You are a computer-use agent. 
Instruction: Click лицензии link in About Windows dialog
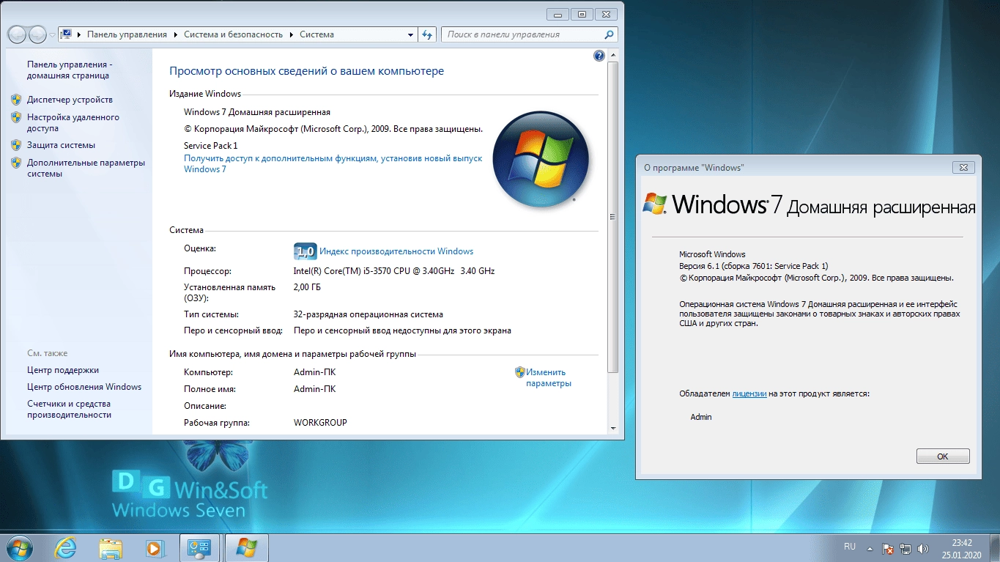coord(749,393)
